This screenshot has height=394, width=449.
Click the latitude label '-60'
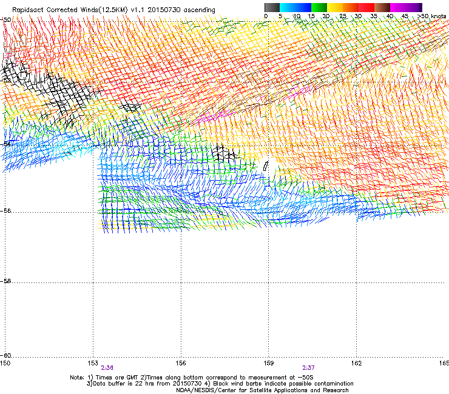5,356
